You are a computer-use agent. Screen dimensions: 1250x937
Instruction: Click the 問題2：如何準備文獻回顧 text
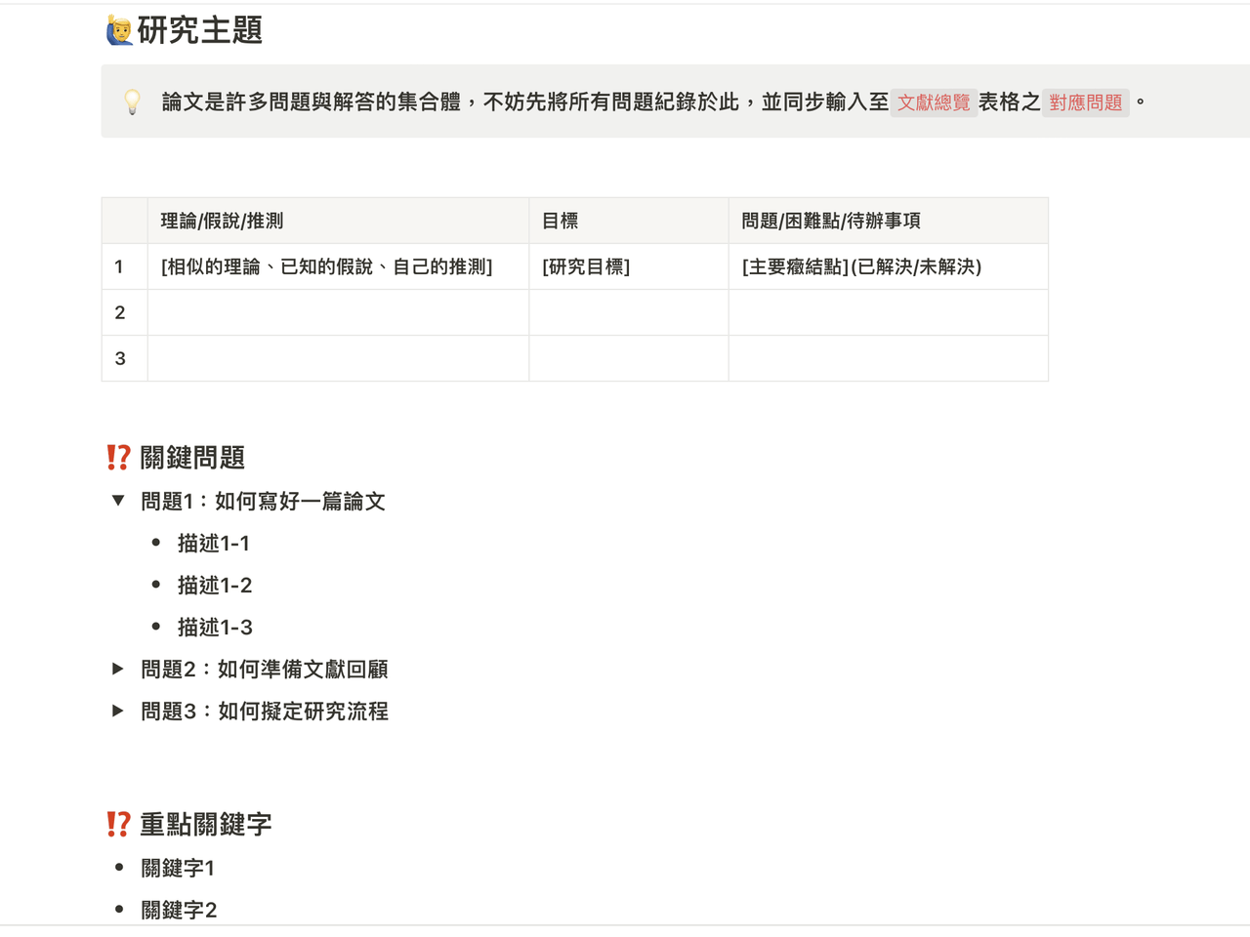click(x=264, y=669)
